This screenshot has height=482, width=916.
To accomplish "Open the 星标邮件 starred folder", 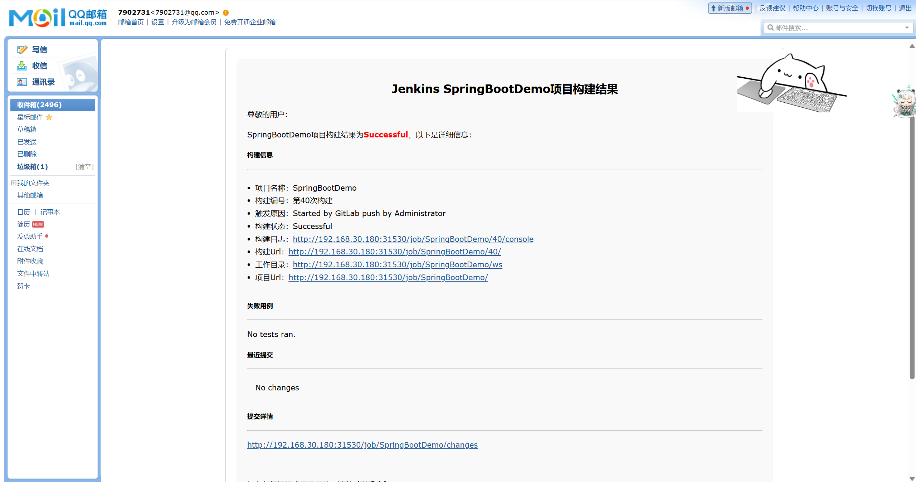I will 30,117.
